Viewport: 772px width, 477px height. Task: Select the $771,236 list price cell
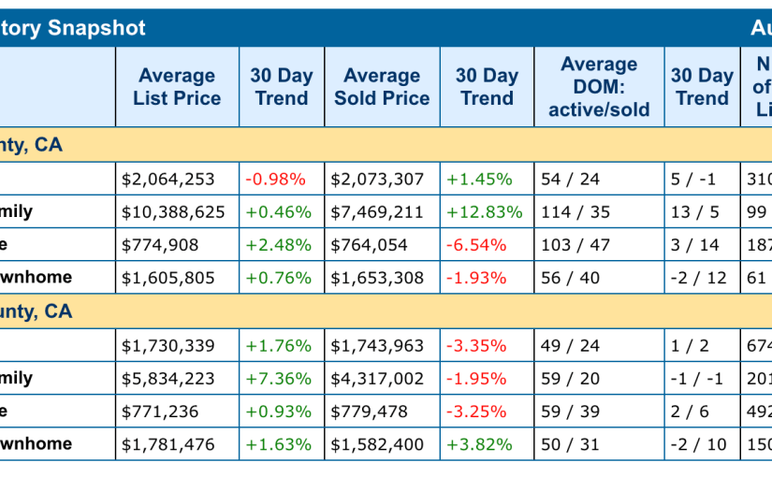(161, 411)
